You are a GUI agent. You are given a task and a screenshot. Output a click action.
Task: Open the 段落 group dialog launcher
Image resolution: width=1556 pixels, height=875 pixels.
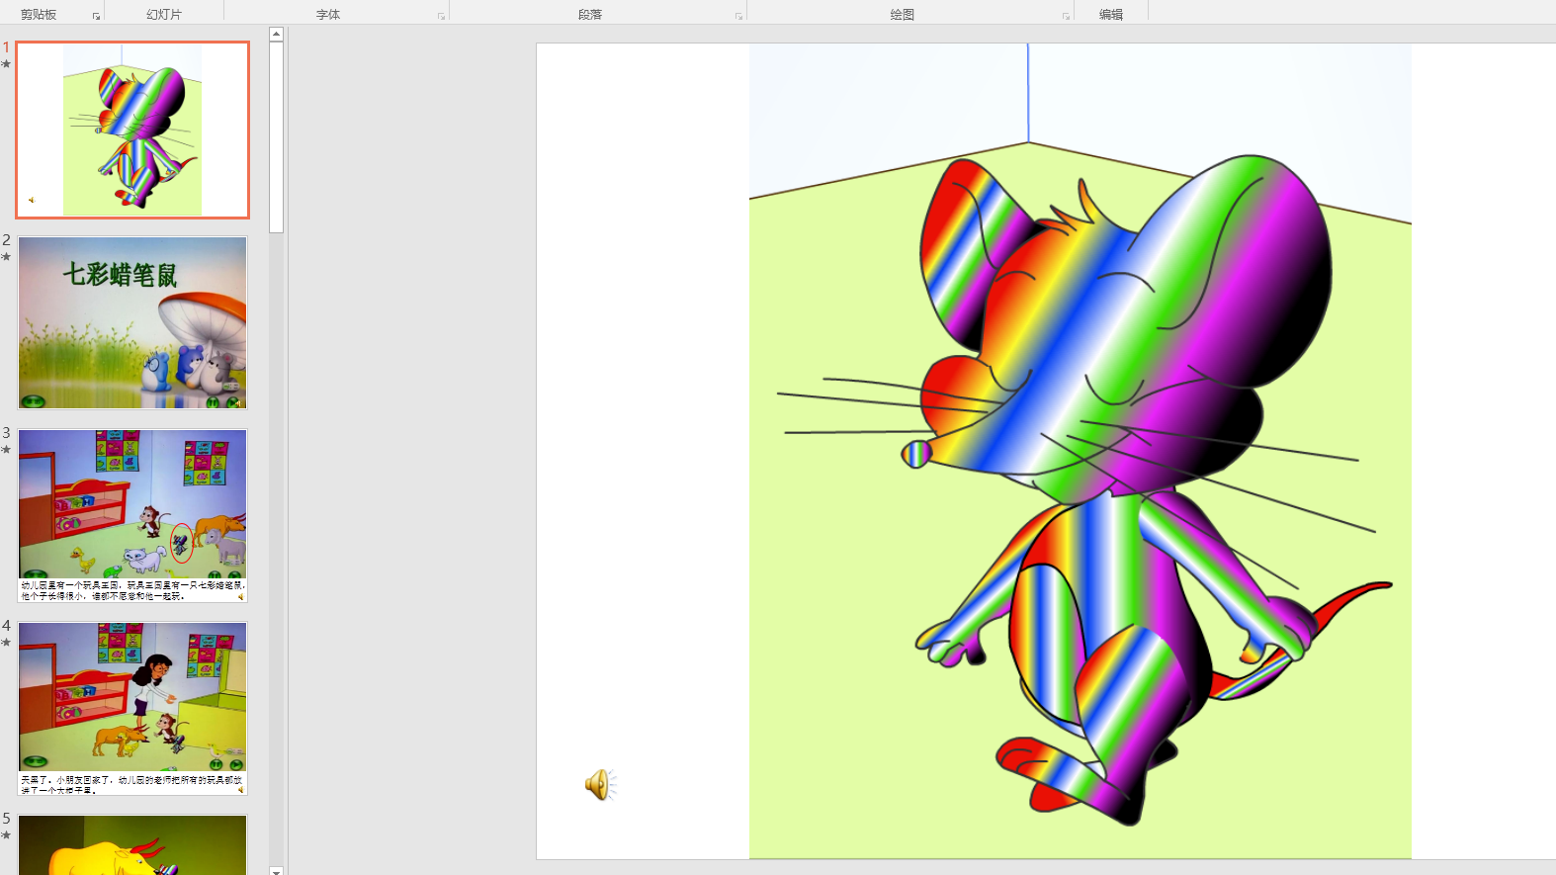pyautogui.click(x=738, y=17)
